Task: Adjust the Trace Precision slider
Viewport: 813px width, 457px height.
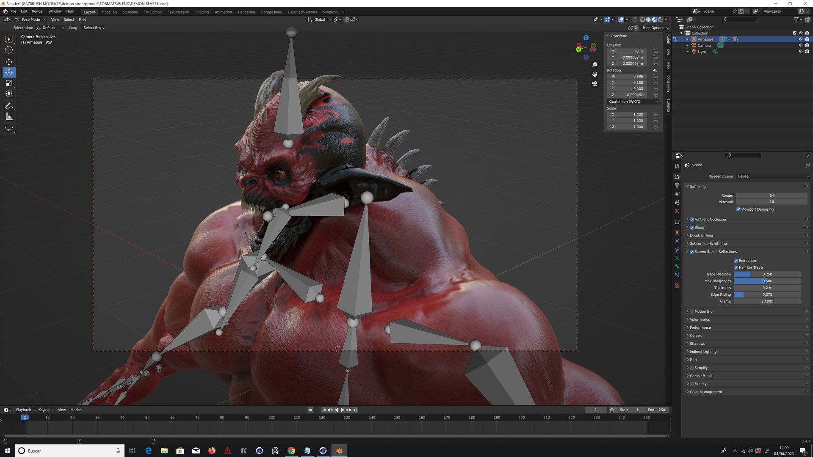Action: [x=767, y=274]
